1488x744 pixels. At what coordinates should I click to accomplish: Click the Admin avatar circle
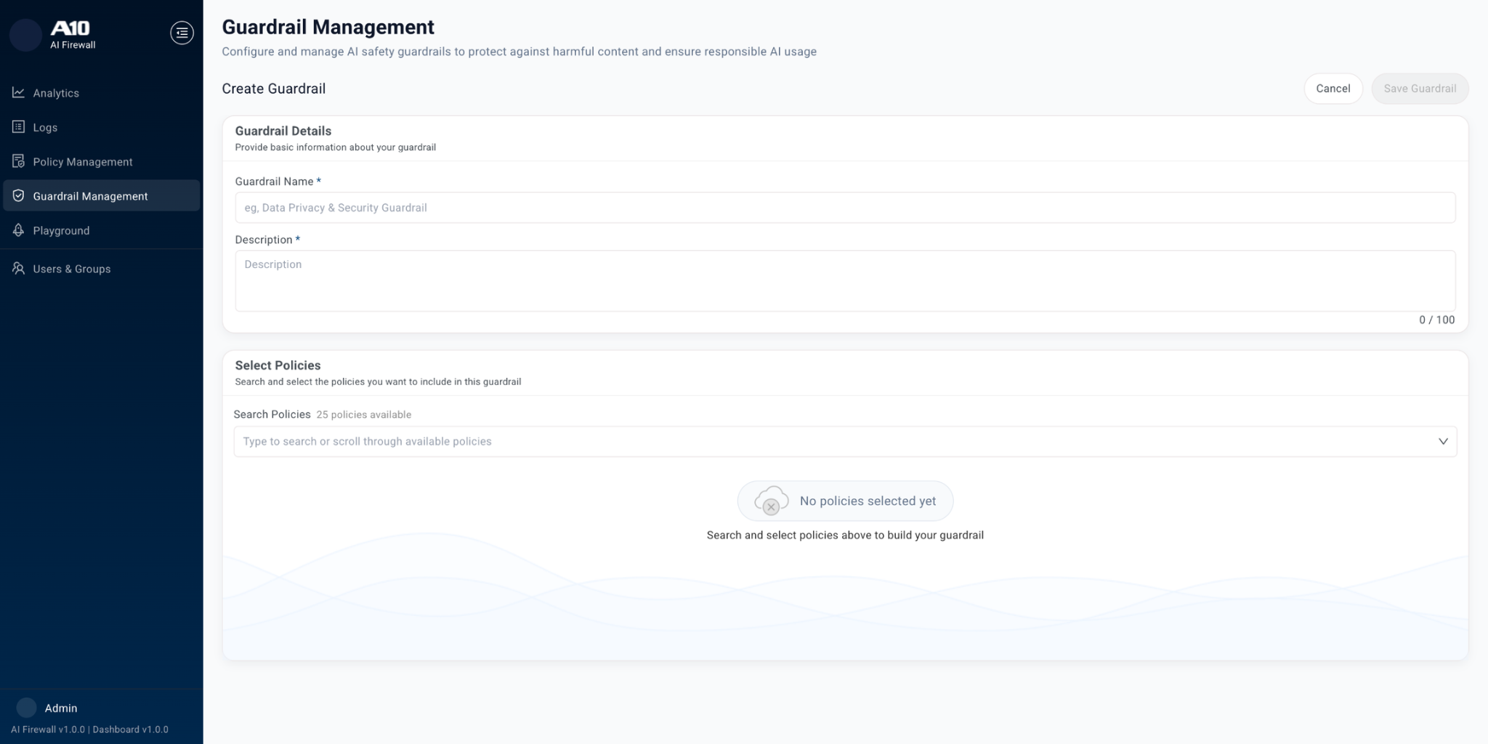coord(26,708)
